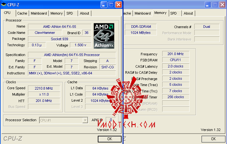This screenshot has height=144, width=227.
Task: Click the Brand ID value 36
Action: click(87, 33)
